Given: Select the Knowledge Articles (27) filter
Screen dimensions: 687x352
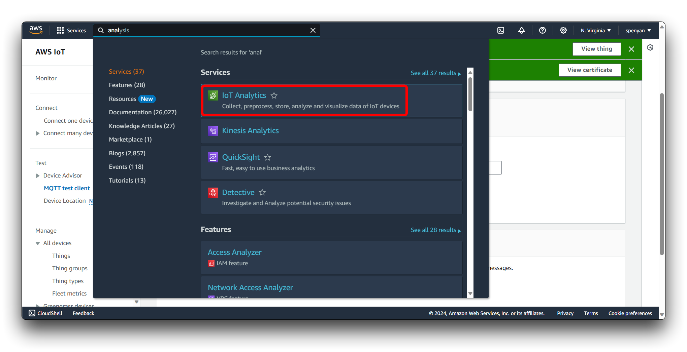Looking at the screenshot, I should [x=142, y=126].
